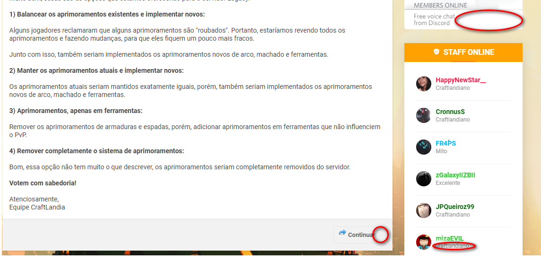The width and height of the screenshot is (541, 279).
Task: Click the mizaEVIL username link
Action: click(449, 238)
